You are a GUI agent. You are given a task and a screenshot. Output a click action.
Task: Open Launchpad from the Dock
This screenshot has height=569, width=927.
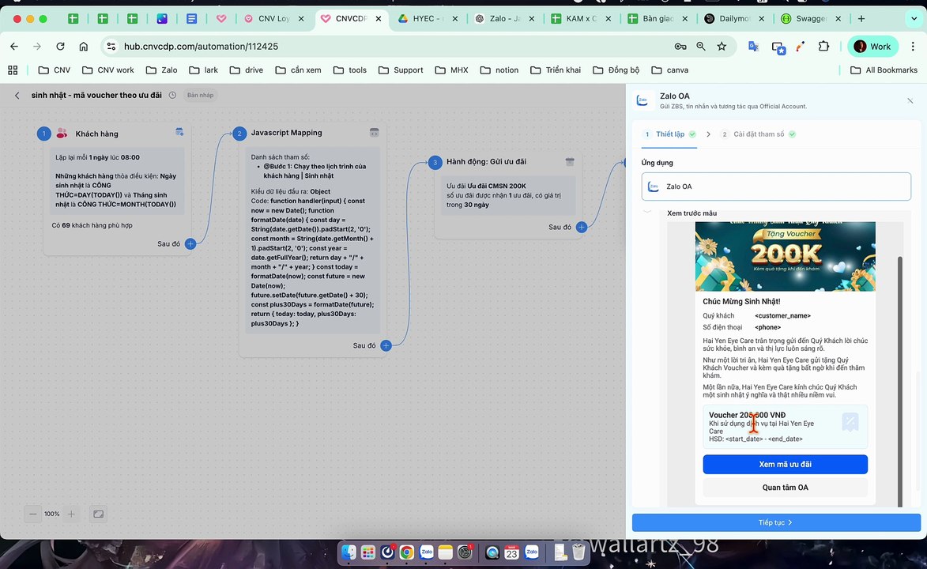point(368,552)
